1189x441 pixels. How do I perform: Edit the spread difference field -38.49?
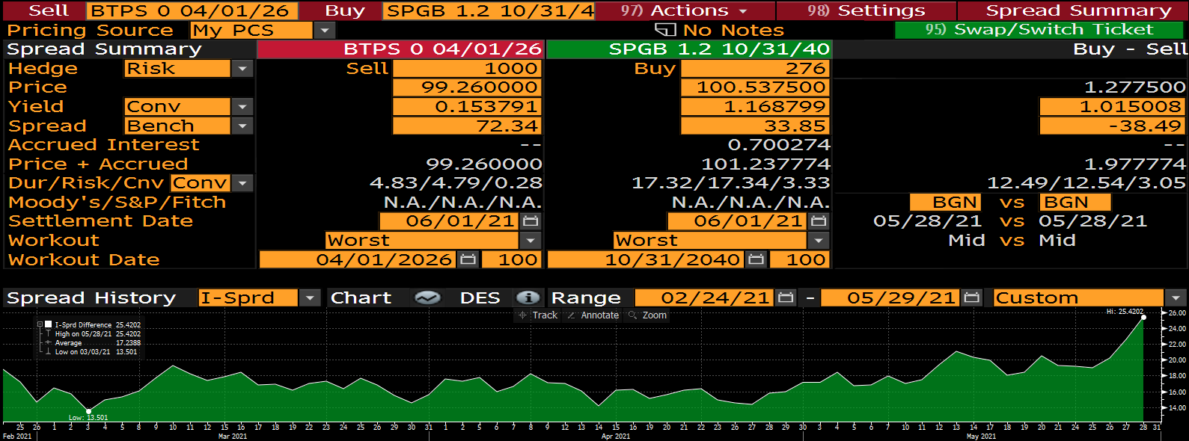pos(1113,126)
